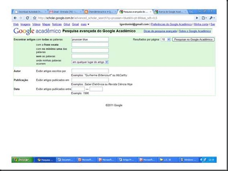Screen dimensions: 228x171
Task: Click the '©2011 Google' footer text
Action: tap(114, 105)
